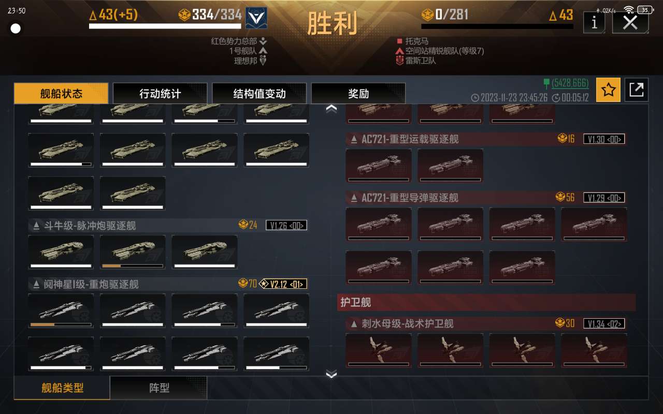Switch to 行动统计 tab
The image size is (663, 414).
[160, 94]
